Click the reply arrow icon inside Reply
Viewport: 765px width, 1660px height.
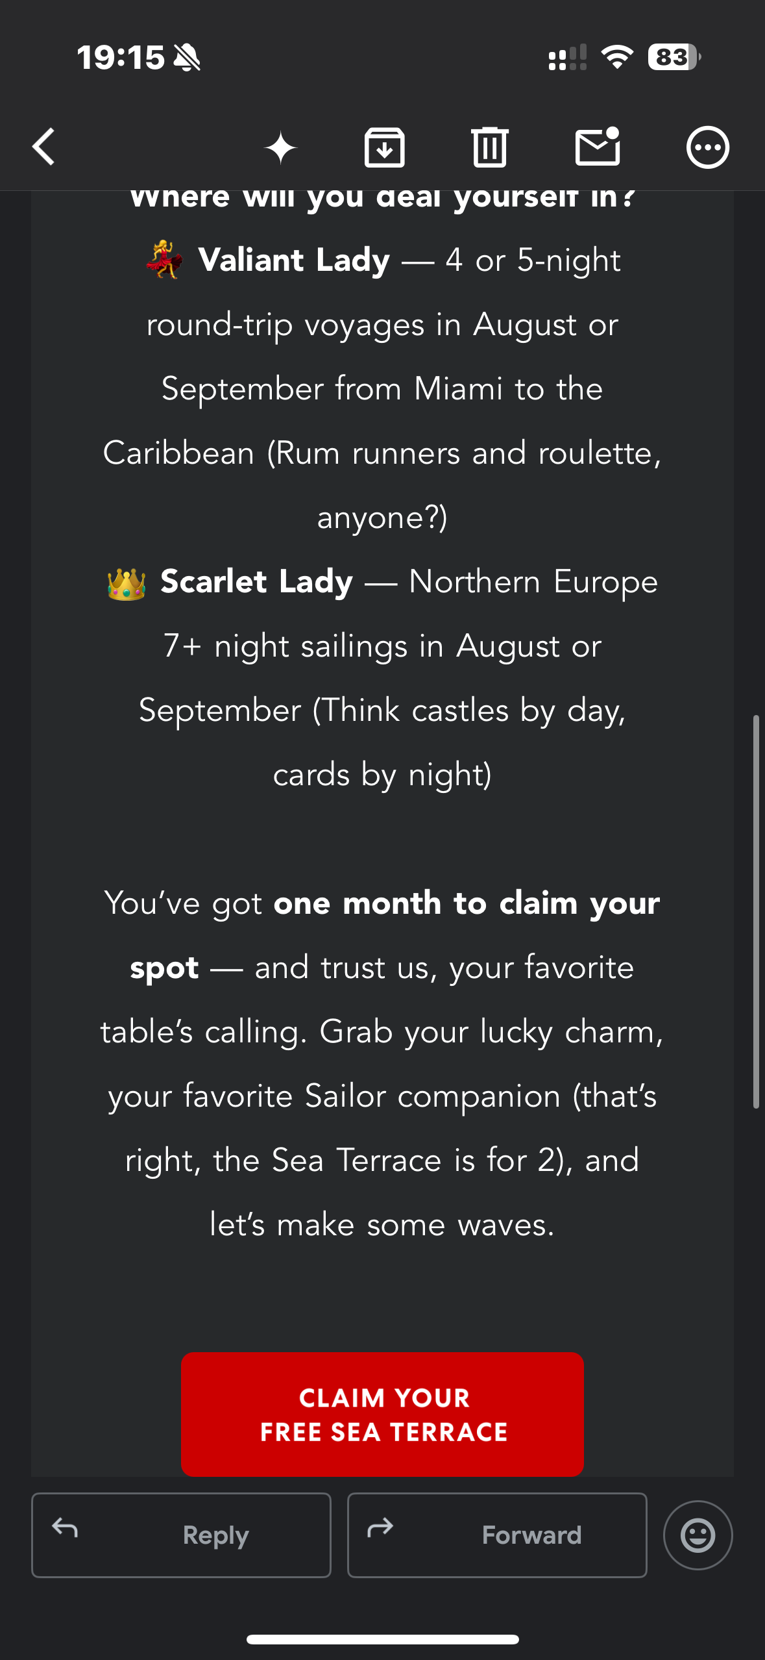coord(65,1528)
